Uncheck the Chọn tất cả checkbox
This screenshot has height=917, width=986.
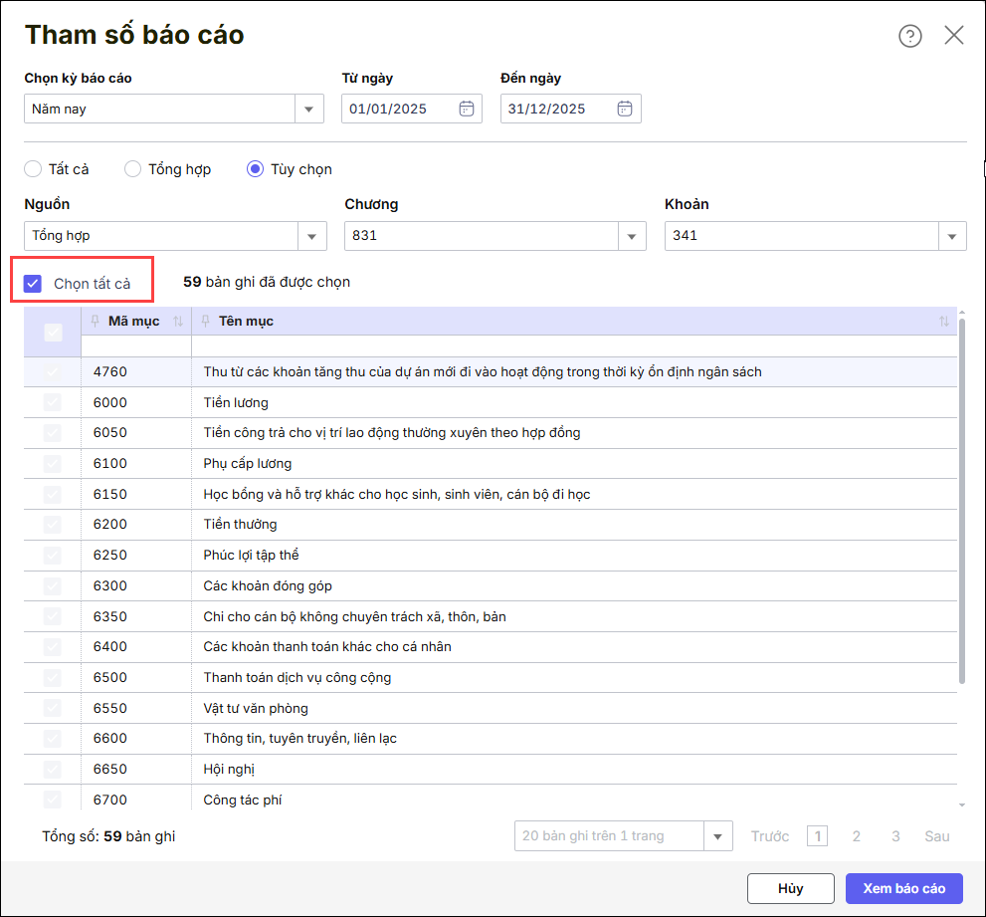(33, 284)
